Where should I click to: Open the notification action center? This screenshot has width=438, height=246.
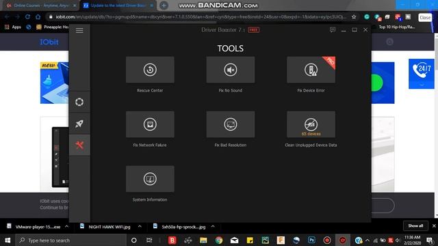point(430,240)
